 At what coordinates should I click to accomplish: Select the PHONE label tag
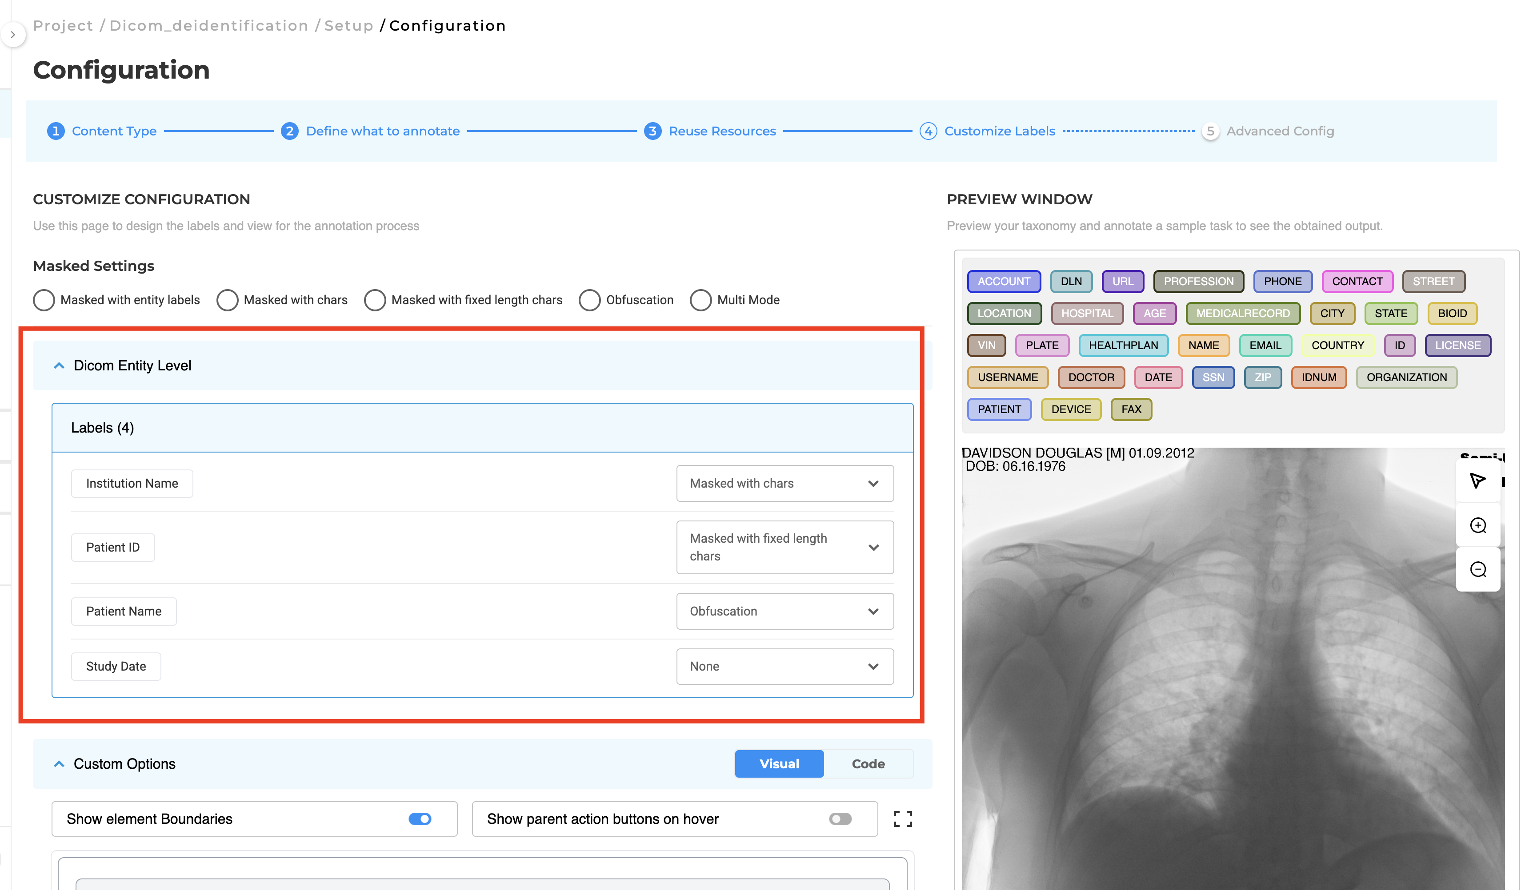pyautogui.click(x=1282, y=282)
